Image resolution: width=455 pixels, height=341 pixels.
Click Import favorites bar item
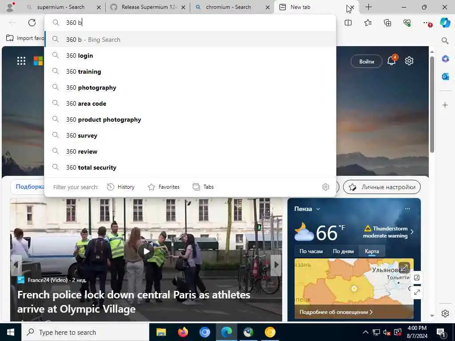(x=25, y=38)
